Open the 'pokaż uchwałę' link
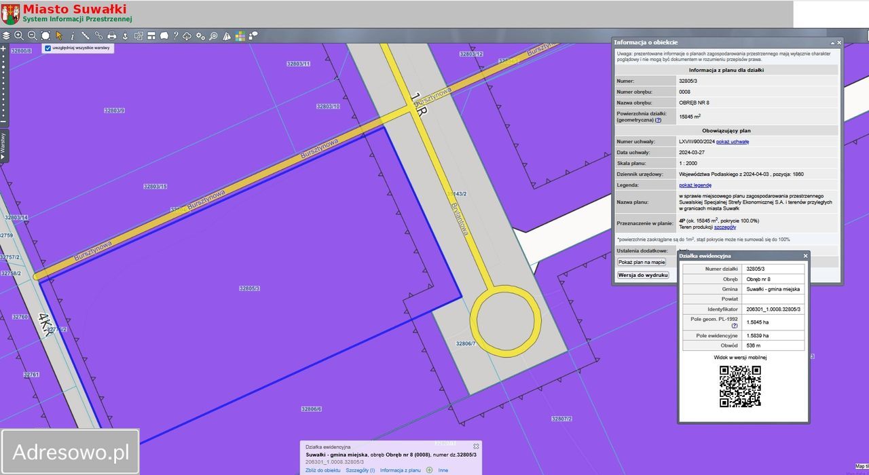The height and width of the screenshot is (475, 869). [733, 142]
